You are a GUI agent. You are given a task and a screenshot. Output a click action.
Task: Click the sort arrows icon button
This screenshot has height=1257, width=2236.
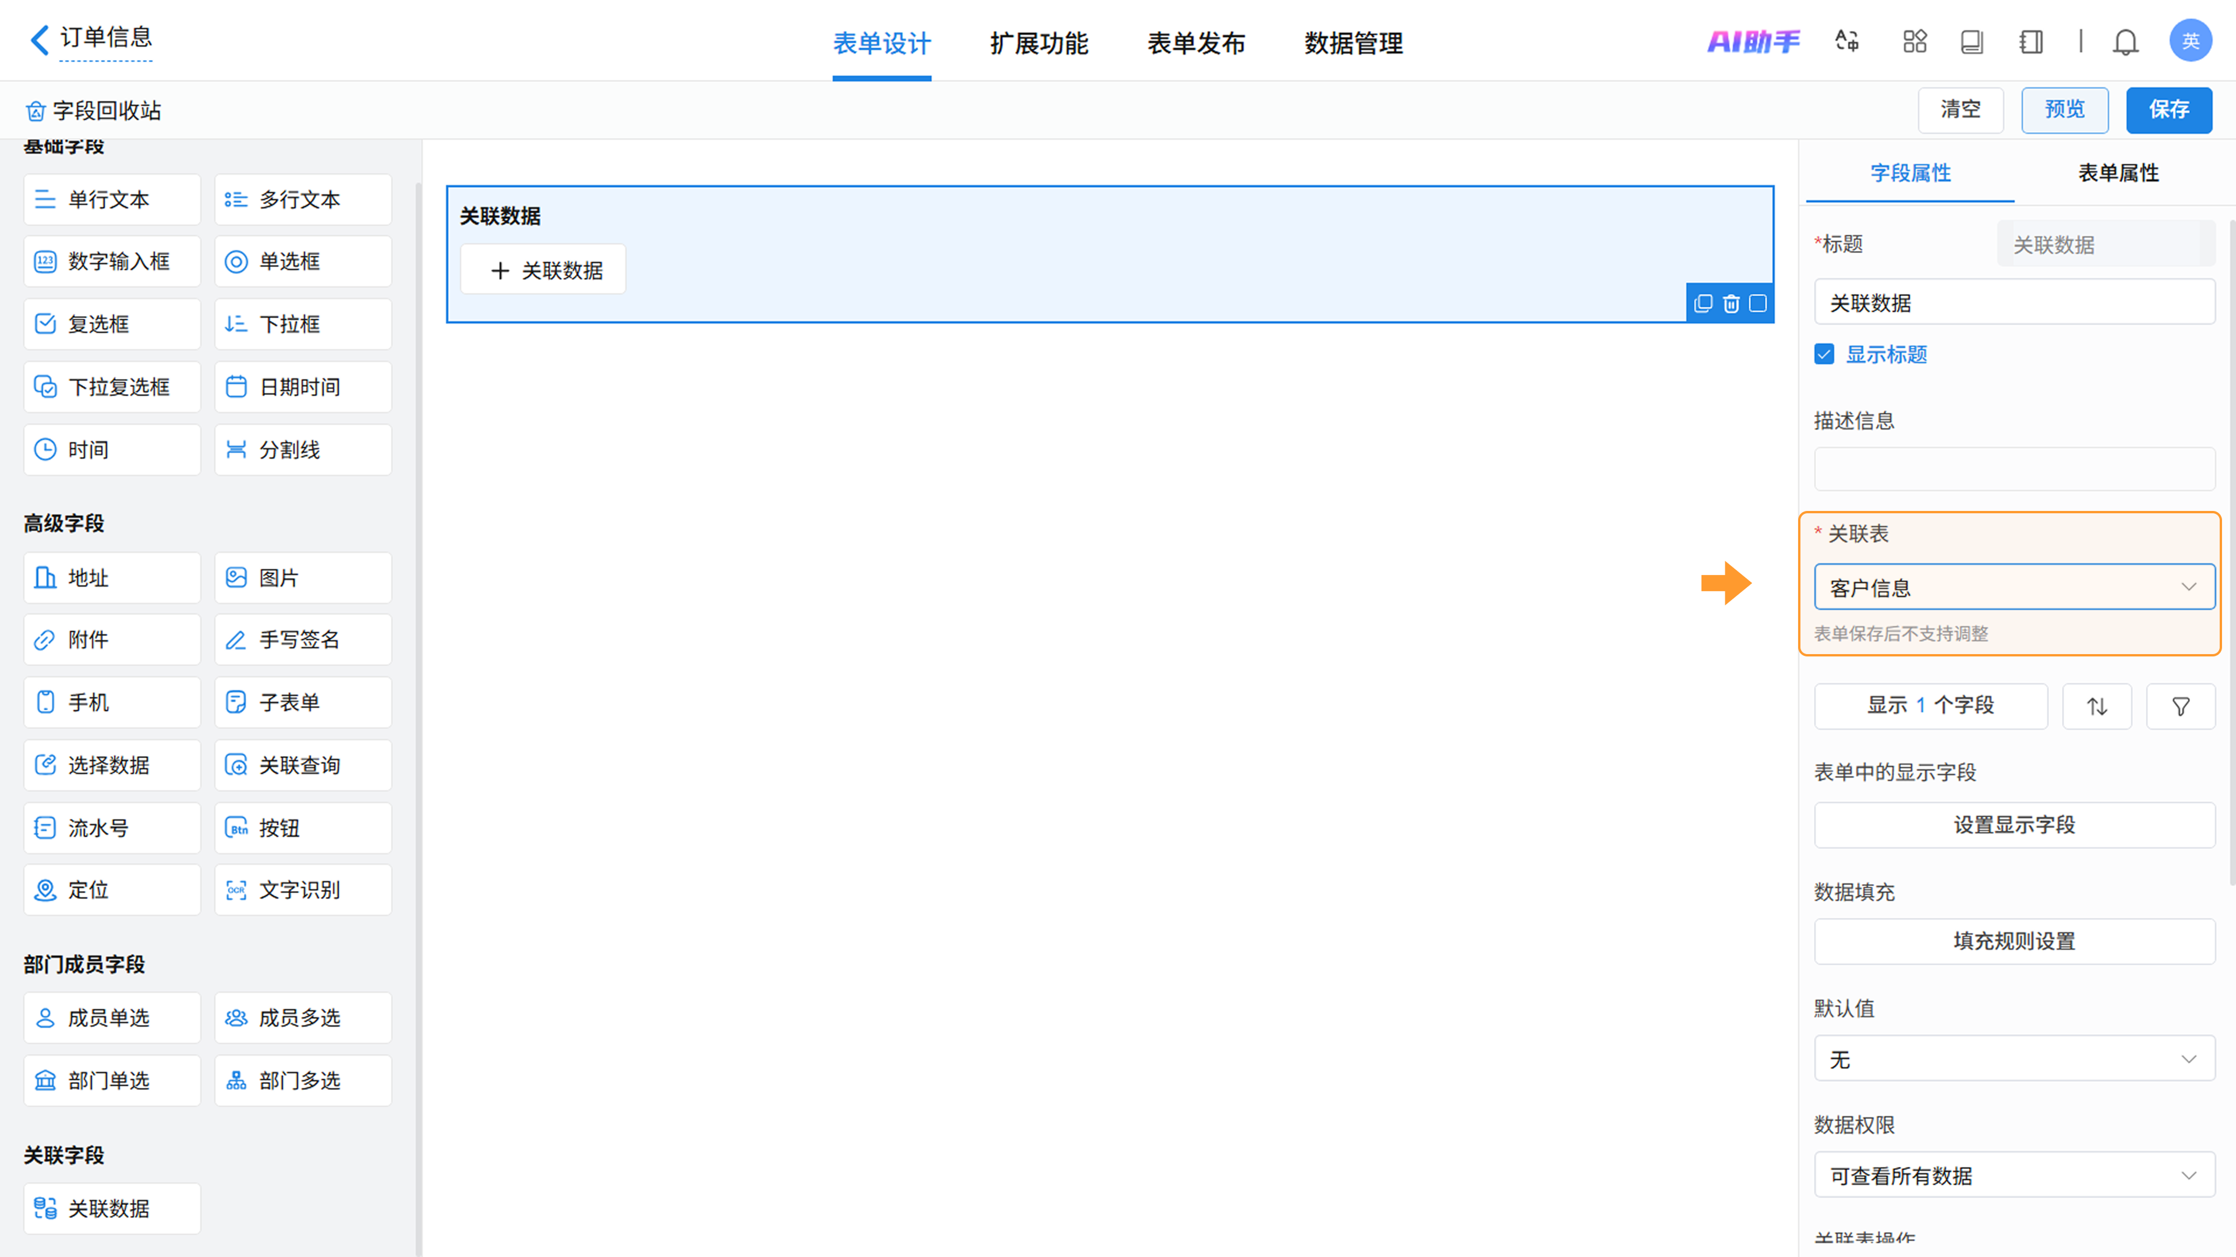pyautogui.click(x=2097, y=706)
